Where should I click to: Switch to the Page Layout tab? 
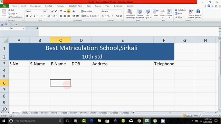coord(35,6)
